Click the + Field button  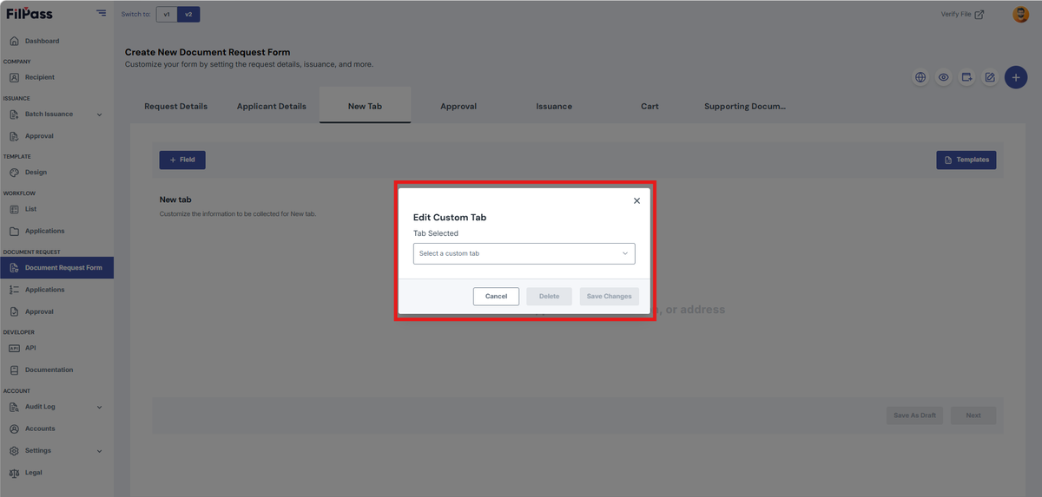pos(182,160)
